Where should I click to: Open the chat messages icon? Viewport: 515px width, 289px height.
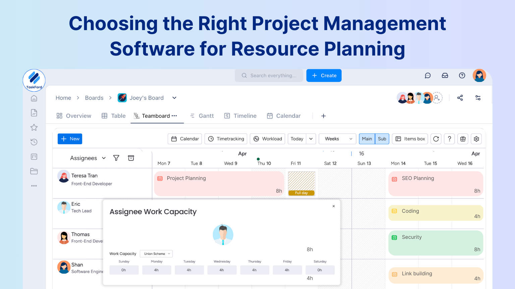[x=428, y=76]
